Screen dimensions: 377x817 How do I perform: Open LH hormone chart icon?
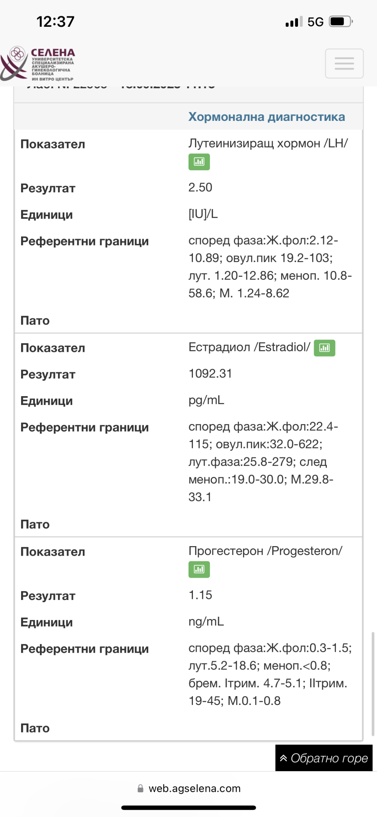[x=199, y=162]
